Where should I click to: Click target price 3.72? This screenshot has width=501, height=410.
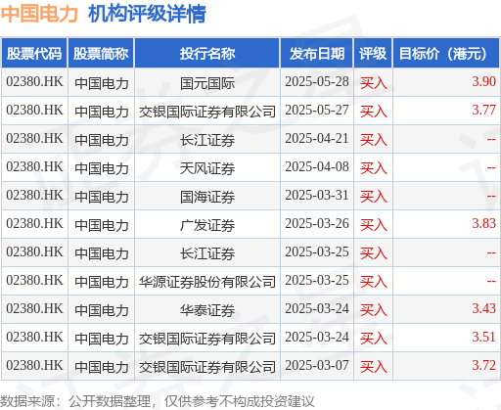click(483, 365)
